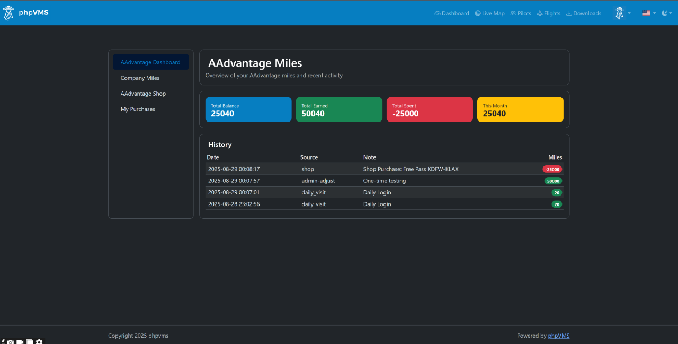678x344 pixels.
Task: Click the green 50000 miles badge
Action: (553, 181)
